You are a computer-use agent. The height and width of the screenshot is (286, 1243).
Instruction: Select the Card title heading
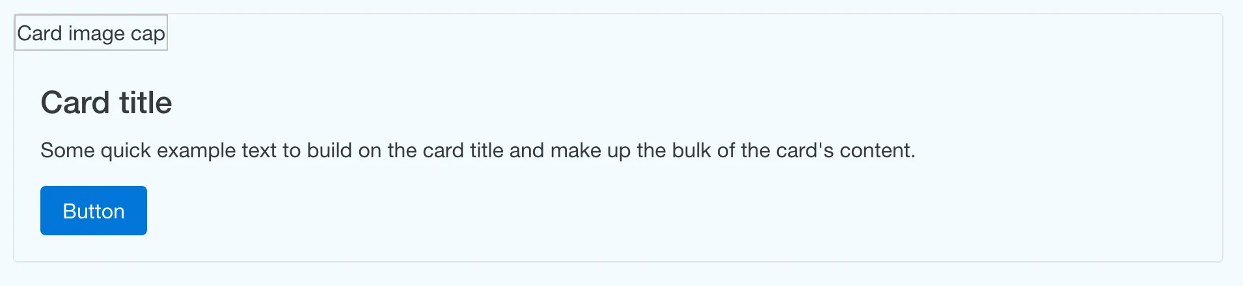point(106,103)
